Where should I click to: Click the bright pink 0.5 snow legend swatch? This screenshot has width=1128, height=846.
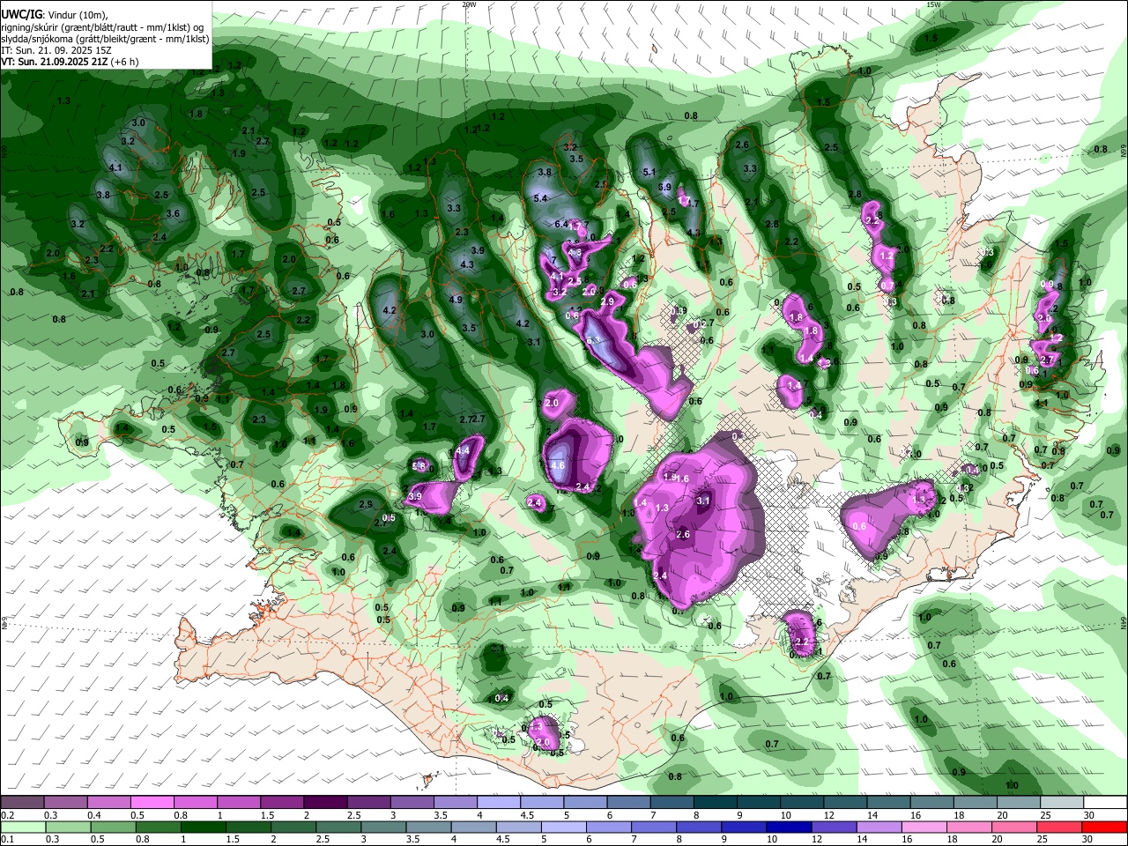coord(152,803)
